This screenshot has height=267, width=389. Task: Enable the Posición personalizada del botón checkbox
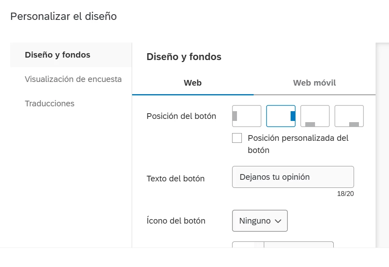[x=237, y=138]
